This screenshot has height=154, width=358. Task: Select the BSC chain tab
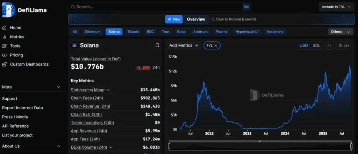point(150,32)
